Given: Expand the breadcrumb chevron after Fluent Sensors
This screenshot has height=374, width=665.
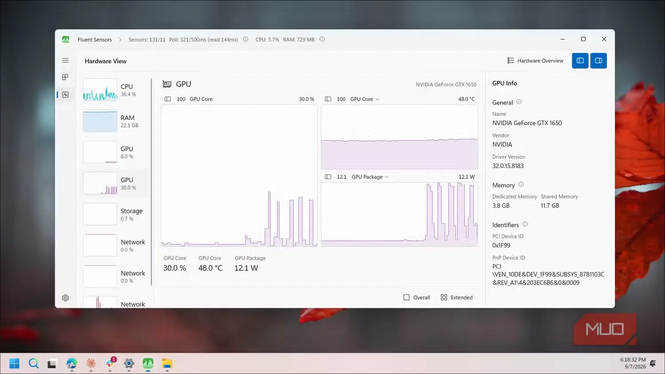Looking at the screenshot, I should 120,39.
